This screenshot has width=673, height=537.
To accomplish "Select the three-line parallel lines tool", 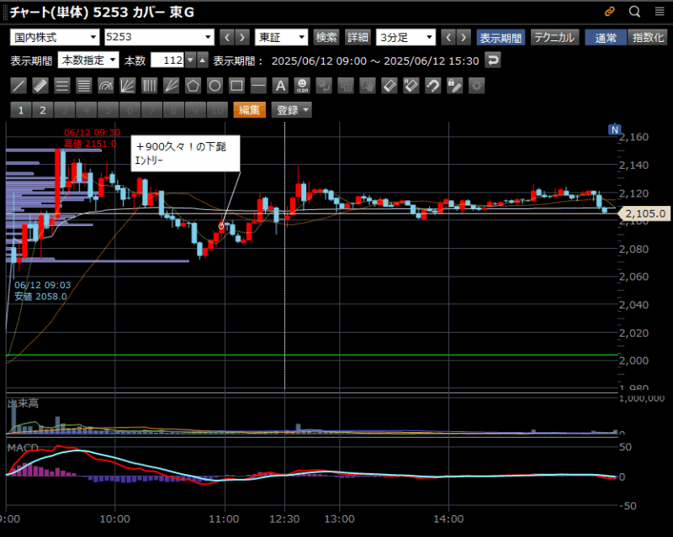I will [62, 86].
